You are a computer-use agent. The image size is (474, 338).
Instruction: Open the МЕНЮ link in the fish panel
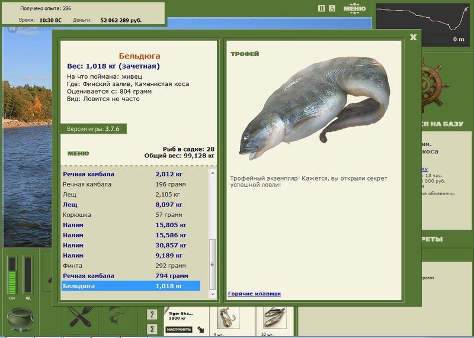[x=78, y=153]
